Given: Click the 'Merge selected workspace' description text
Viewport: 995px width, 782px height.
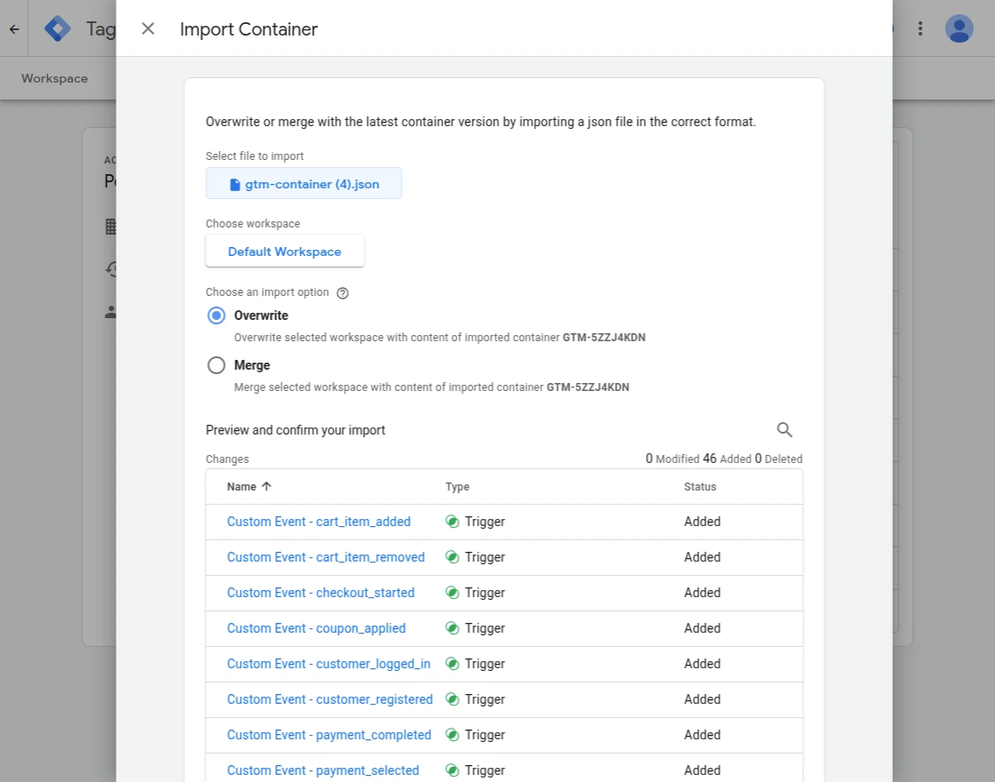Looking at the screenshot, I should tap(432, 387).
